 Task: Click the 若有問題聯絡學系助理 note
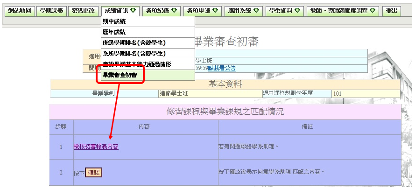click(x=248, y=147)
